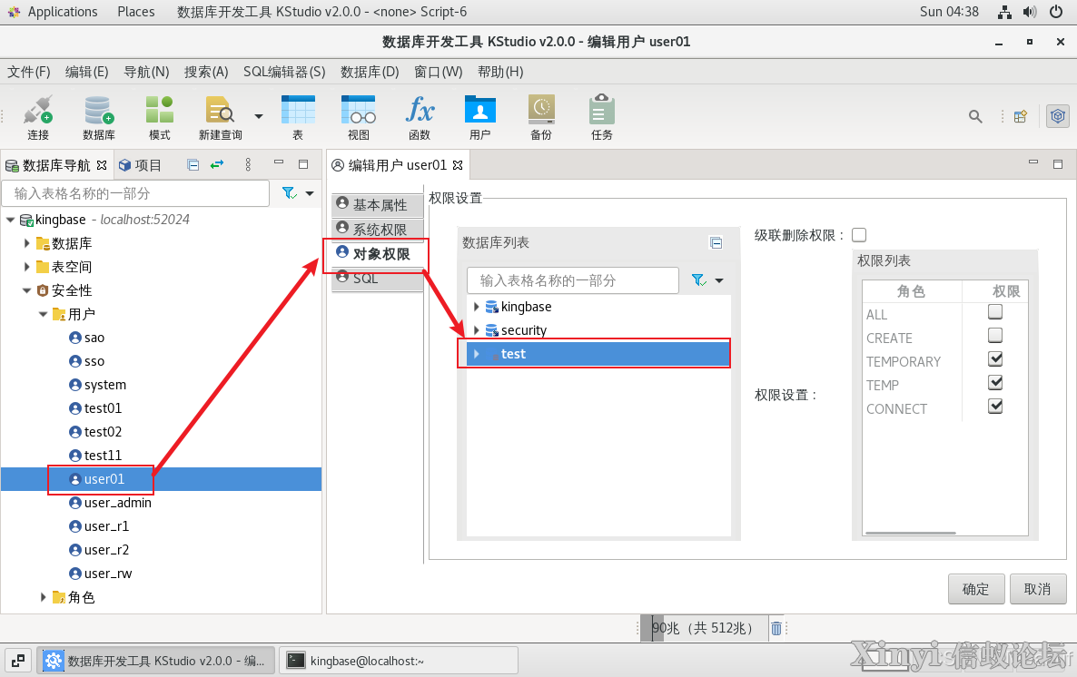Click the 模式 (schema) toolbar icon

159,117
